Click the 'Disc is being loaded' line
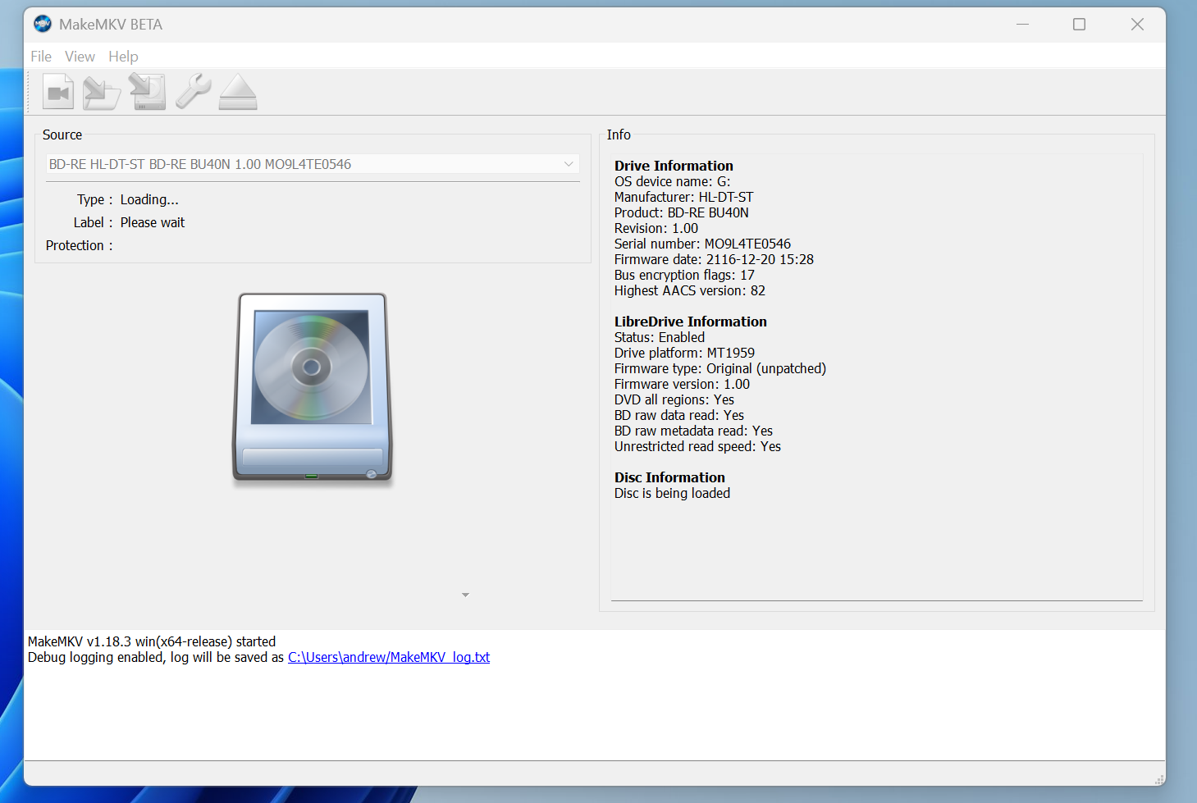Screen dimensions: 1197x803 tap(672, 493)
